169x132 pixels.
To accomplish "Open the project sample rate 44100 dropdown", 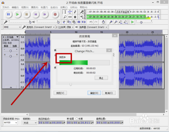I will 10,123.
